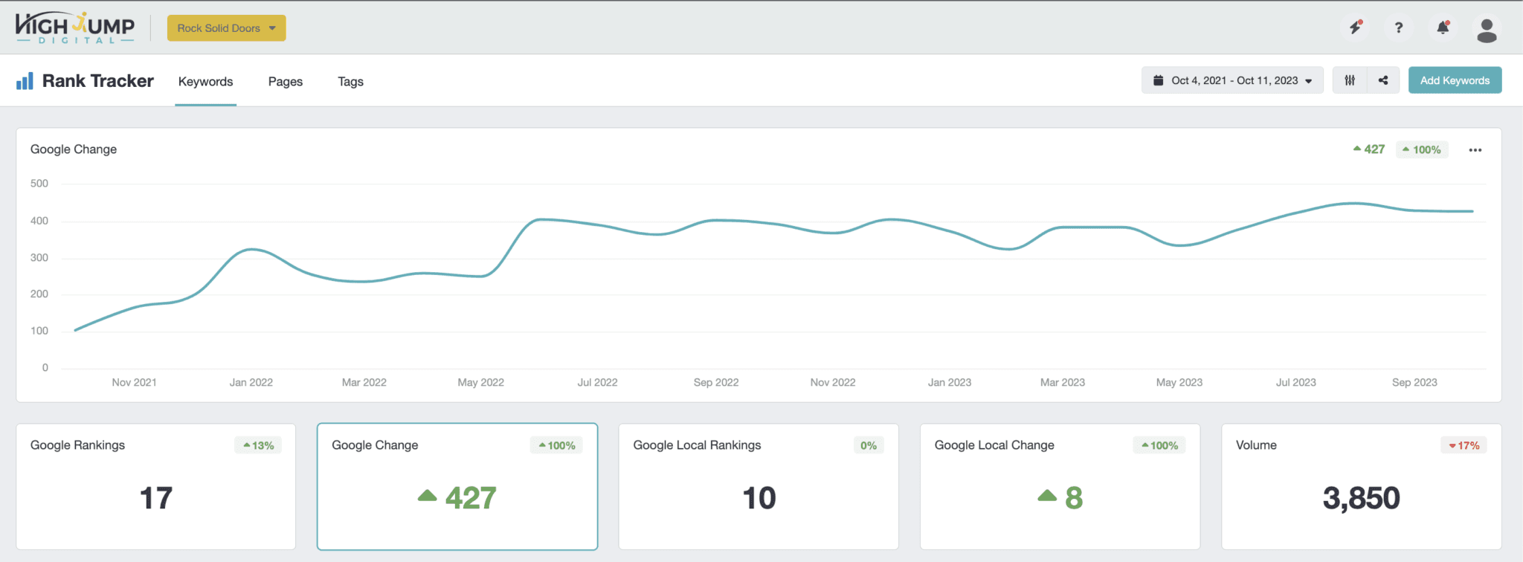Click the 500 y-axis label
1523x562 pixels.
(39, 184)
